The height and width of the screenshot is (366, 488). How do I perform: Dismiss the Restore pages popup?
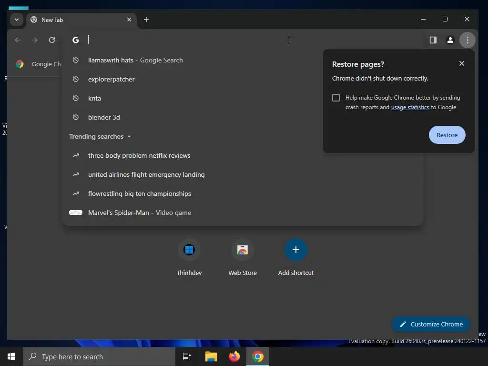point(461,63)
